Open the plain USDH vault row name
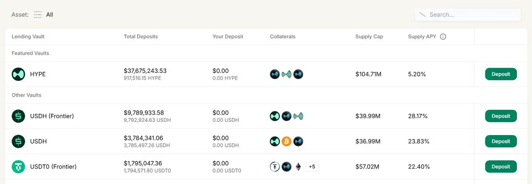The width and height of the screenshot is (532, 184). pyautogui.click(x=38, y=142)
